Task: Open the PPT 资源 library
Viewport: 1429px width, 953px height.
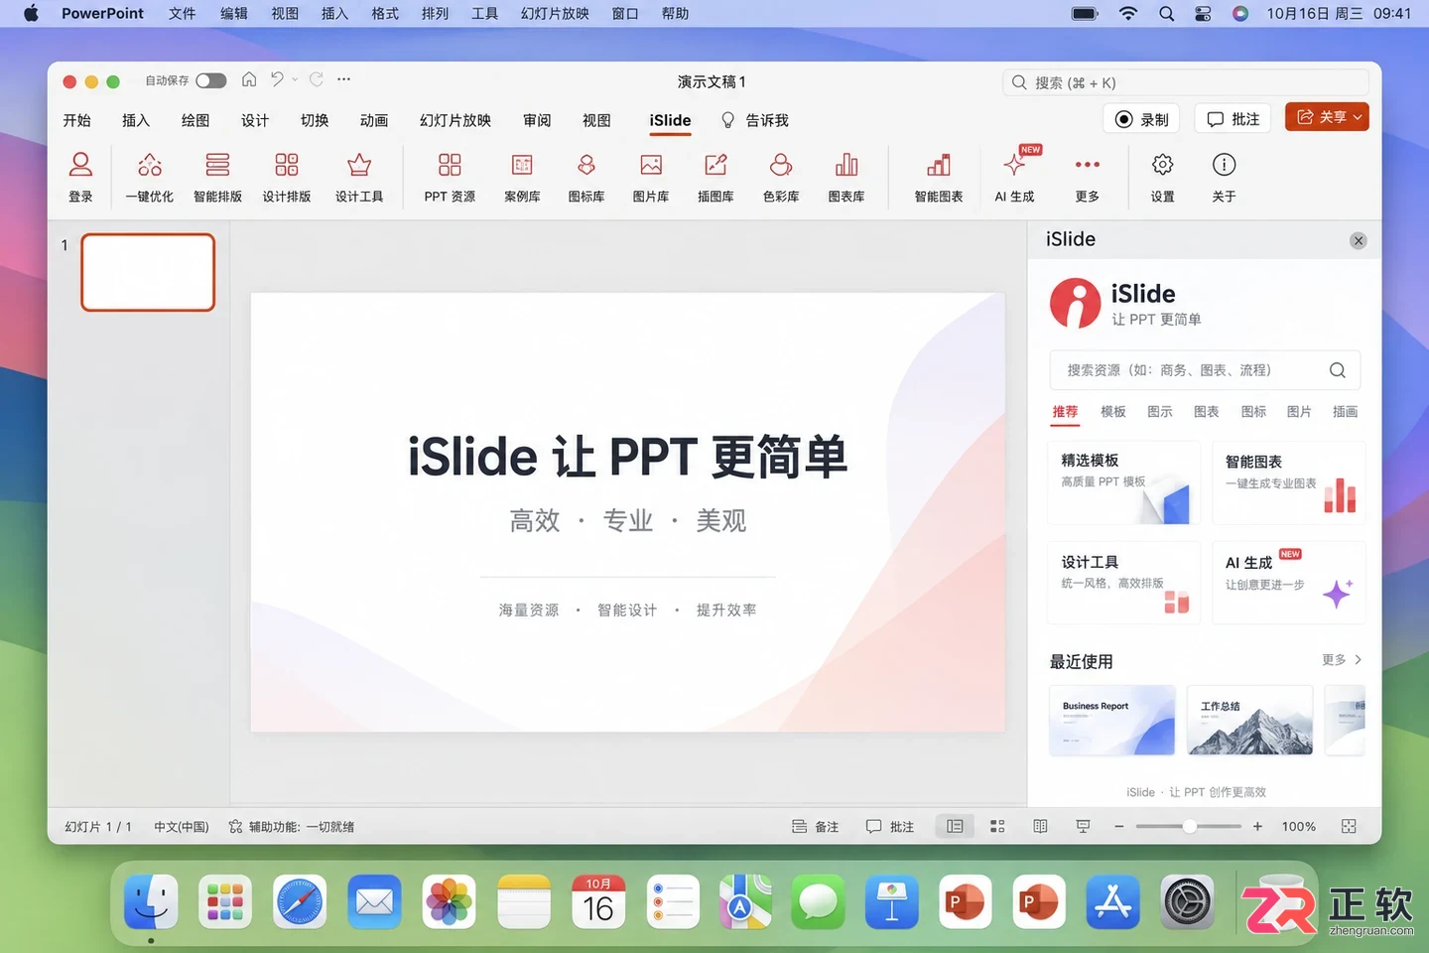Action: (450, 176)
